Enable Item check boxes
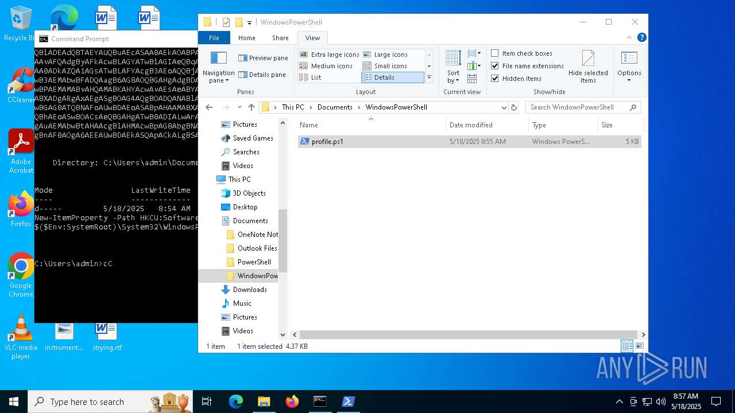Screen dimensions: 735x413 click(521, 53)
